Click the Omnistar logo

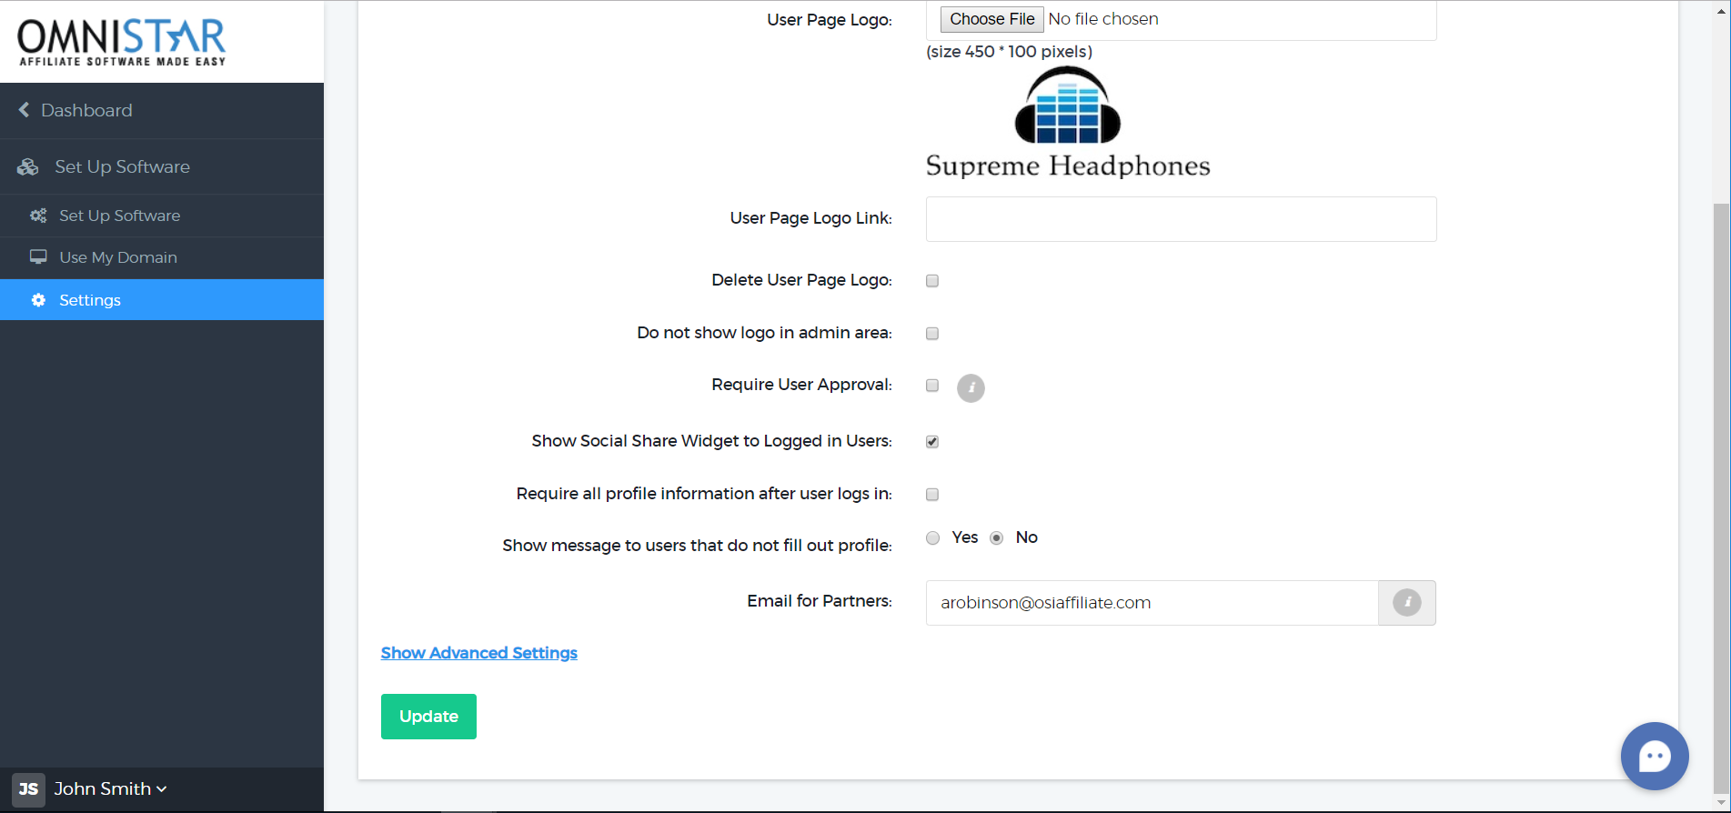tap(122, 42)
